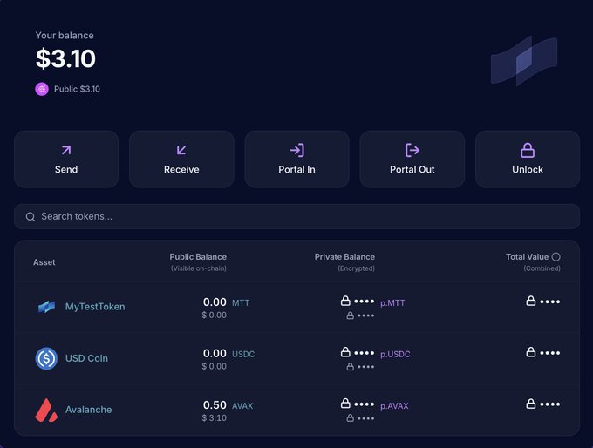The image size is (593, 448).
Task: Select the Portal In button
Action: (x=296, y=160)
